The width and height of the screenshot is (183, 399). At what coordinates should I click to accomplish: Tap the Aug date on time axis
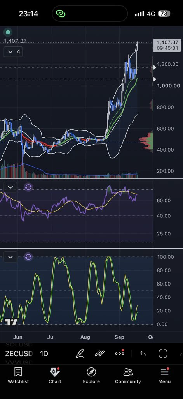tap(85, 337)
